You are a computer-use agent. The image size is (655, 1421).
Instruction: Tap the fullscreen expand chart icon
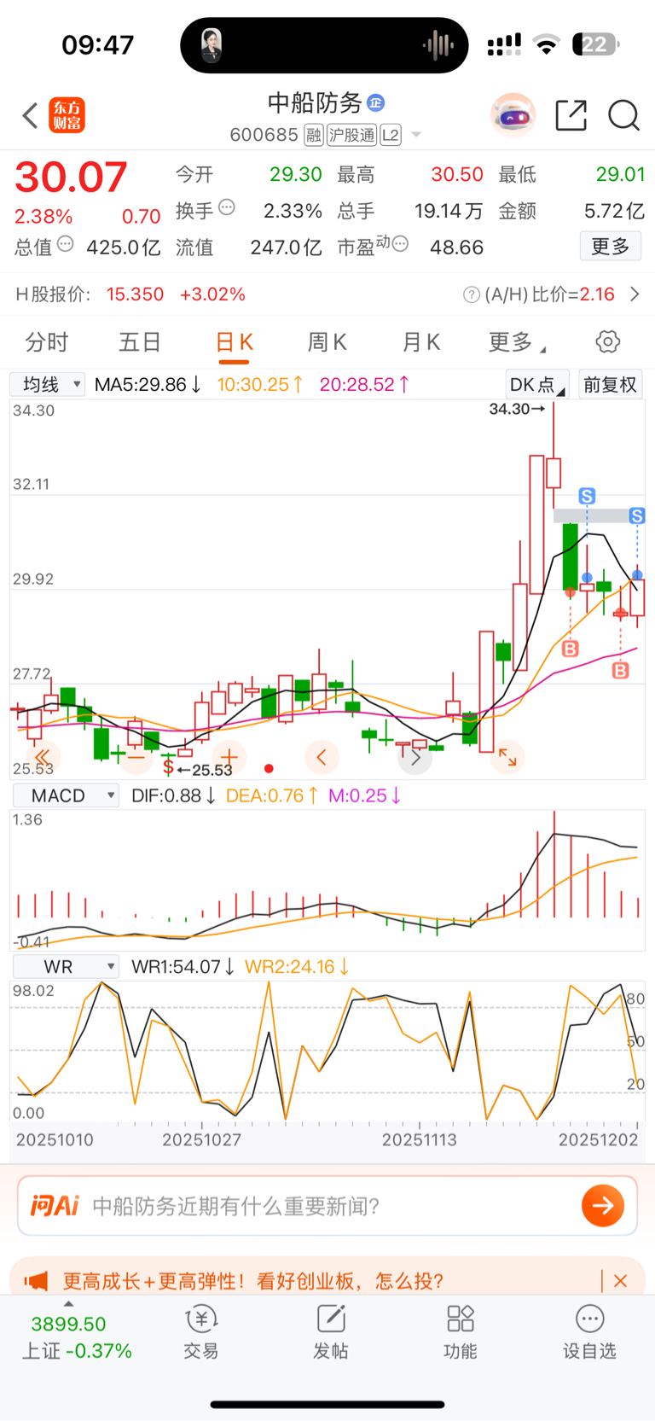click(507, 757)
